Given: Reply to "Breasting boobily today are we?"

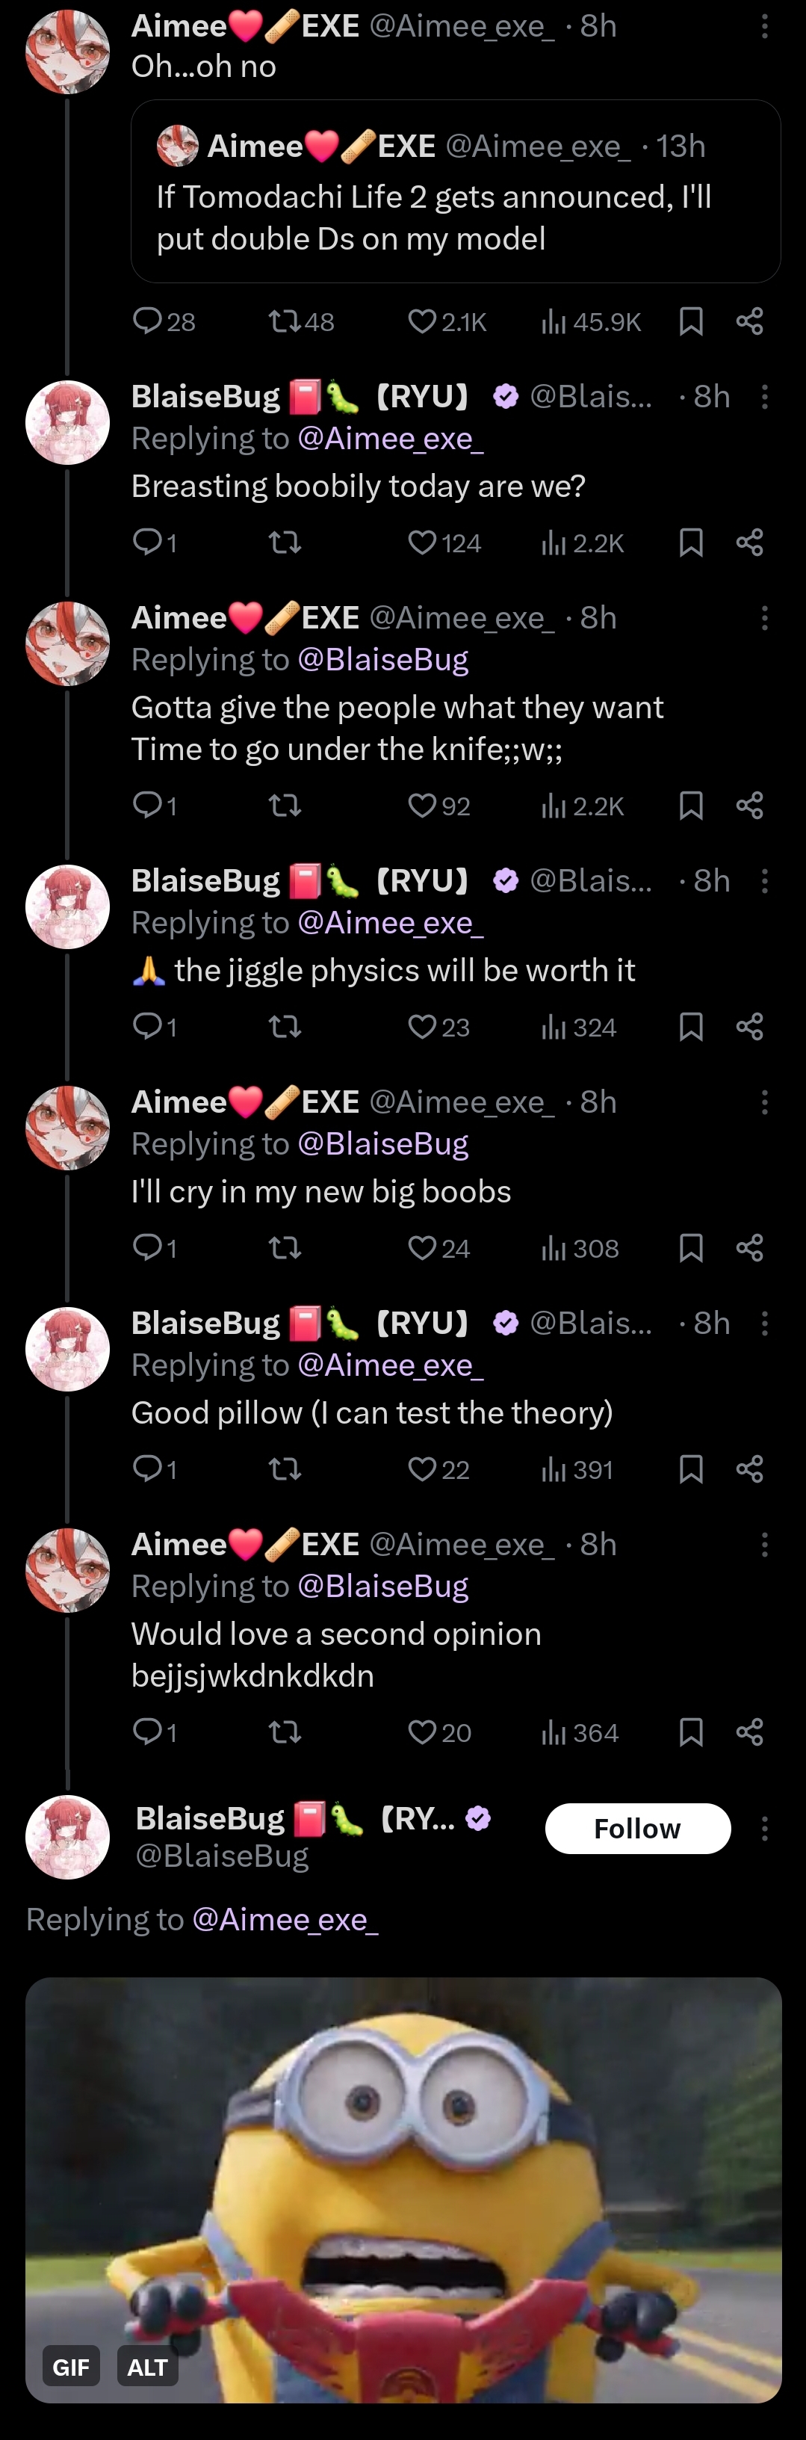Looking at the screenshot, I should tap(155, 542).
